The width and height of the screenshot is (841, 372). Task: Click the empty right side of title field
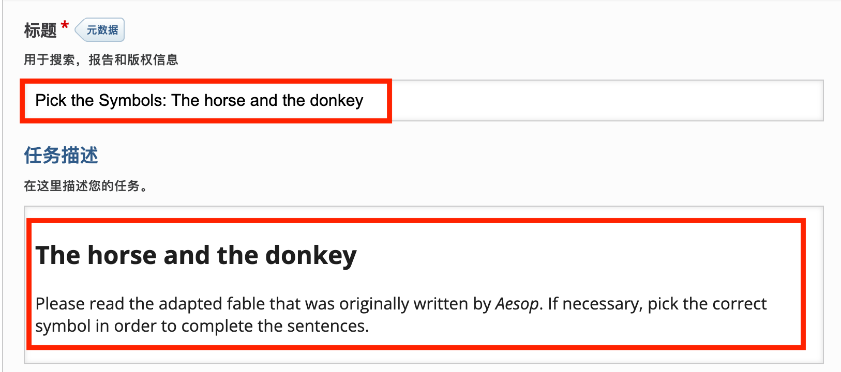click(x=605, y=100)
